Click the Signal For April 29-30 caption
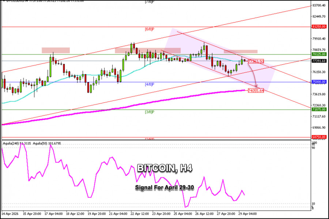The image size is (329, 219). click(164, 187)
